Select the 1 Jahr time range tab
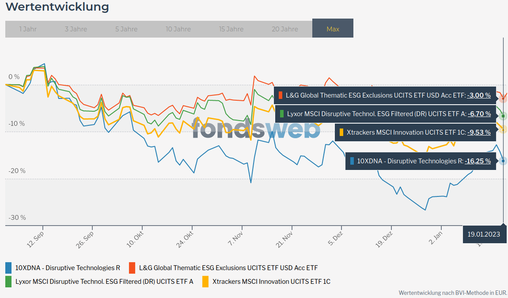This screenshot has height=298, width=508. point(27,29)
